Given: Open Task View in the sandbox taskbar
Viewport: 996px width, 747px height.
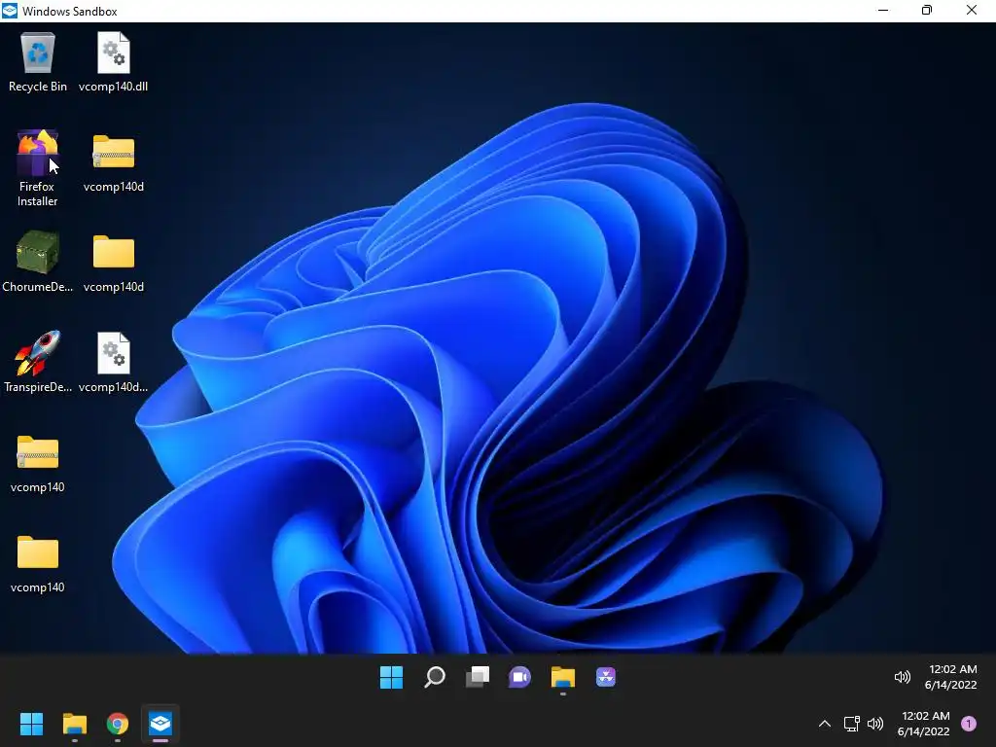Looking at the screenshot, I should [x=477, y=677].
